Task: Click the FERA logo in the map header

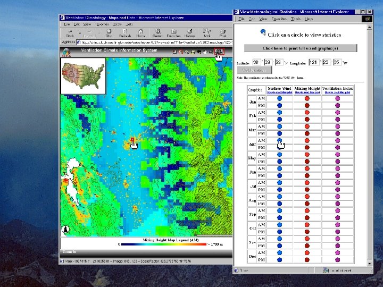Action: (66, 52)
